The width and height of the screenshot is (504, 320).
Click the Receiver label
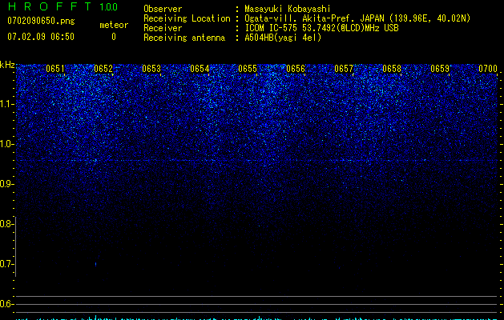click(163, 28)
